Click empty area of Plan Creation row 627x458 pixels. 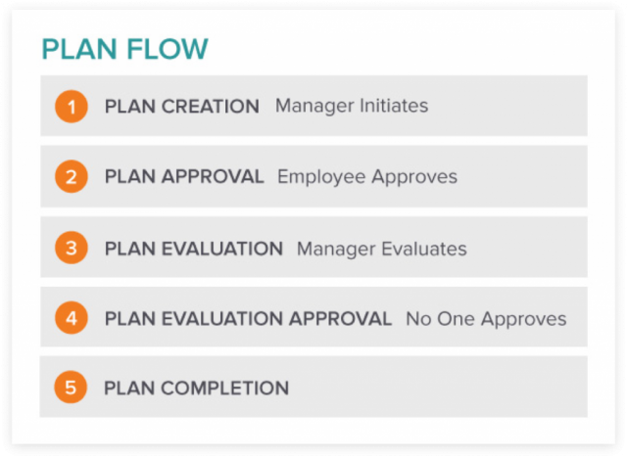tap(507, 106)
